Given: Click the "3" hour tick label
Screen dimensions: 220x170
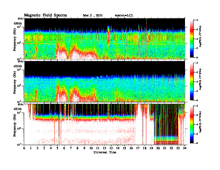Looking at the screenshot, I should [44, 148].
